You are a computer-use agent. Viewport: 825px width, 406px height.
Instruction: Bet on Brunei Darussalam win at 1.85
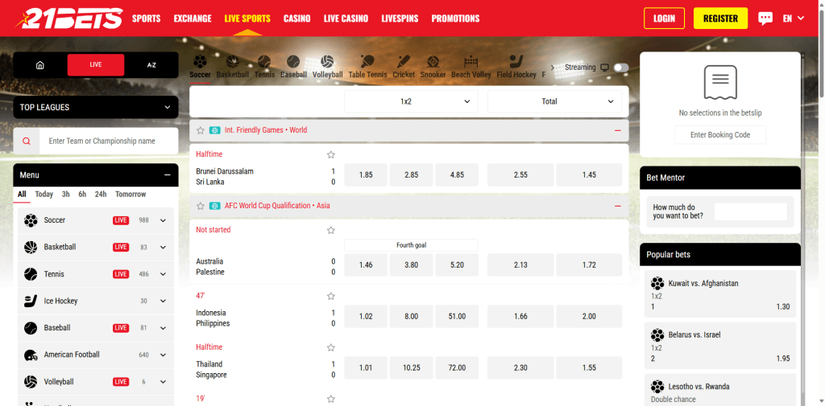[366, 175]
